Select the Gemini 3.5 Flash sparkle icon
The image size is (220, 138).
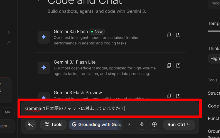44,37
